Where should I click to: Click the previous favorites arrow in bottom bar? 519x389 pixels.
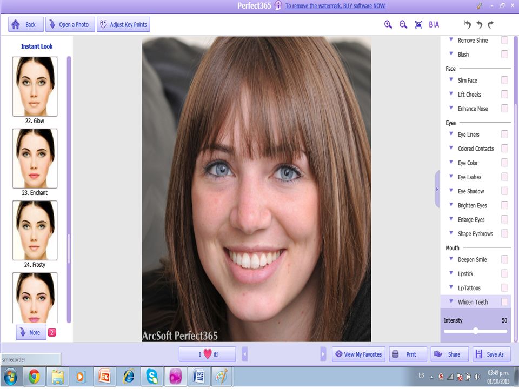pyautogui.click(x=244, y=354)
